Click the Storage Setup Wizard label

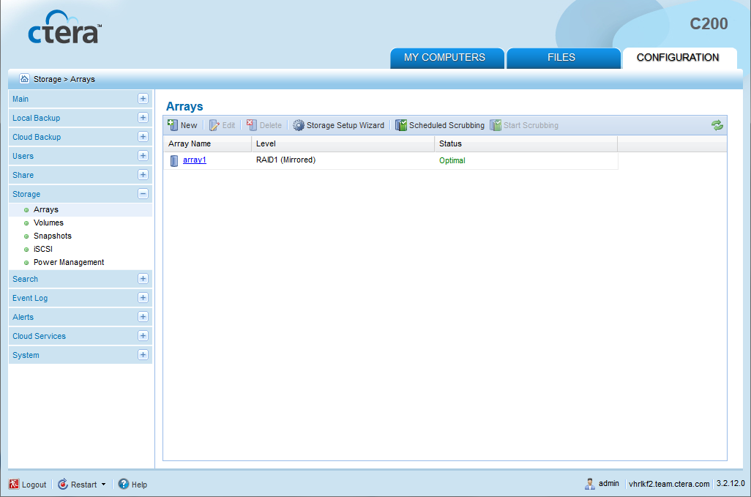coord(345,125)
